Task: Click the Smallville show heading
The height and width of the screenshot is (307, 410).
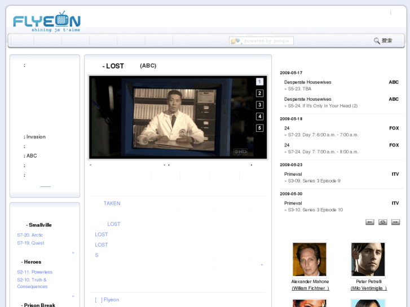Action: tap(40, 225)
